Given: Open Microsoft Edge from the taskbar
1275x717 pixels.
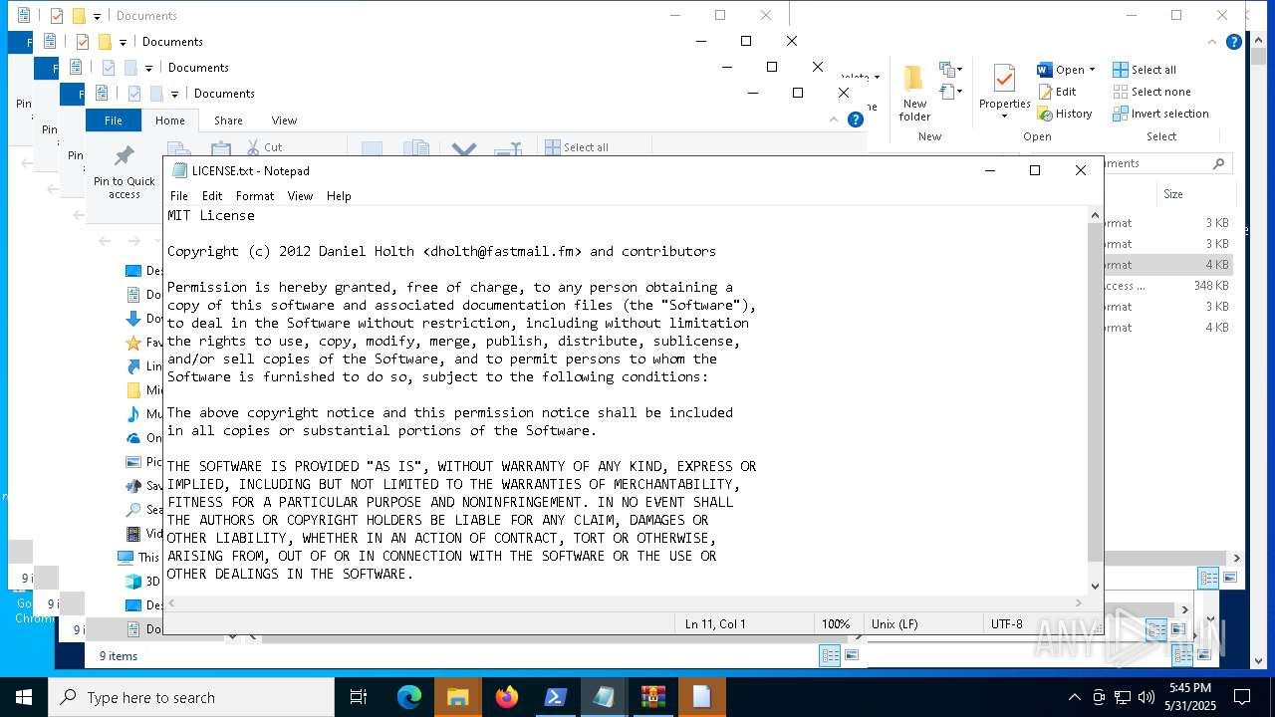Looking at the screenshot, I should tap(409, 697).
